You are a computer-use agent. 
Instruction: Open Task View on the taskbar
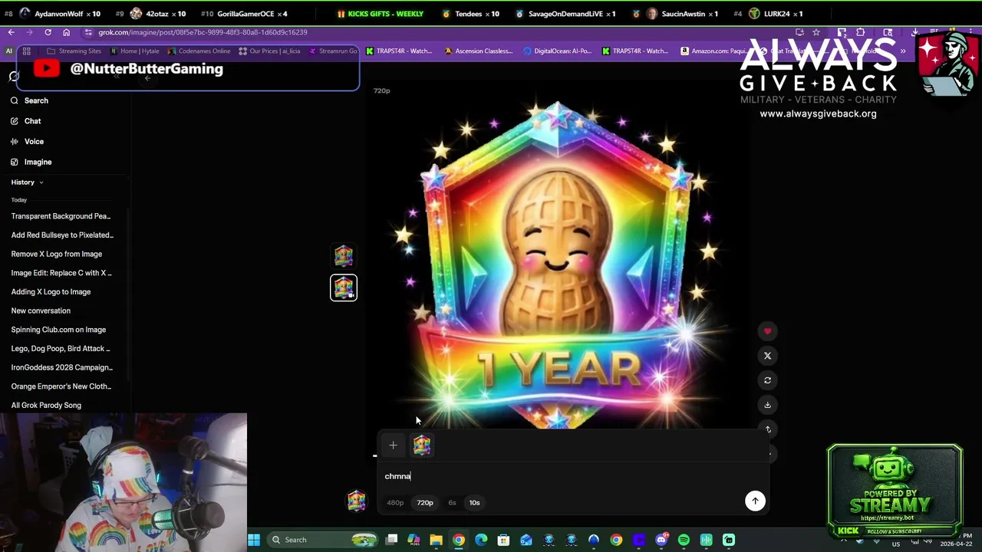tap(391, 540)
